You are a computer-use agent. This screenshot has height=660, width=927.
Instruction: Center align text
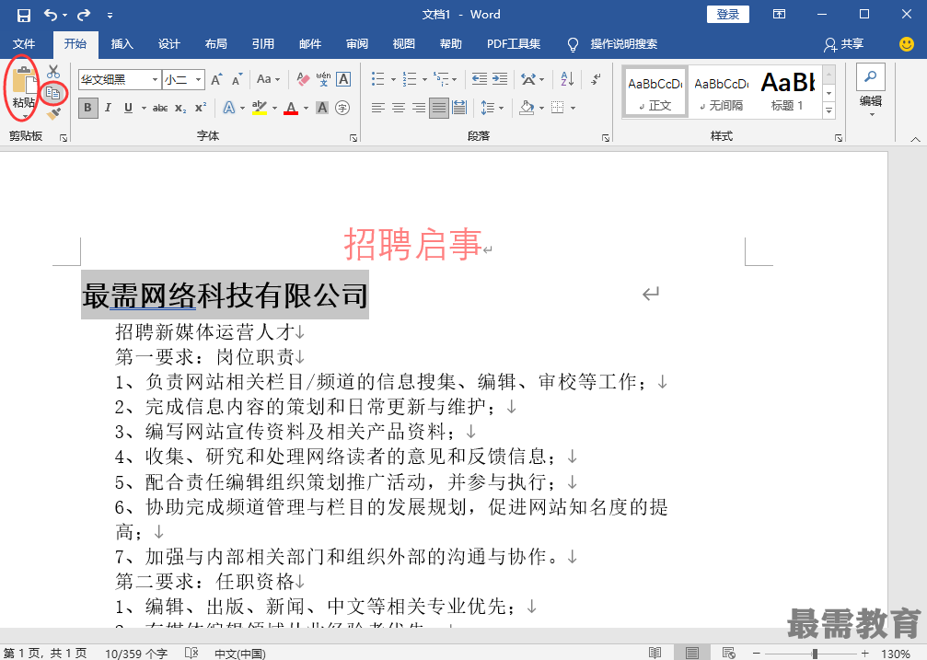click(399, 108)
